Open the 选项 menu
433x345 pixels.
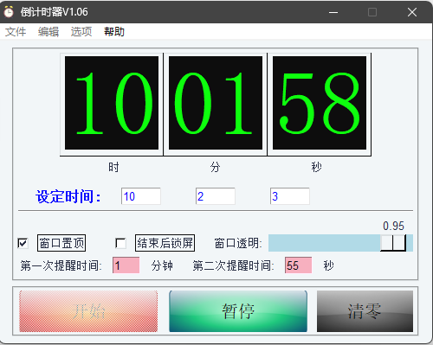(81, 32)
